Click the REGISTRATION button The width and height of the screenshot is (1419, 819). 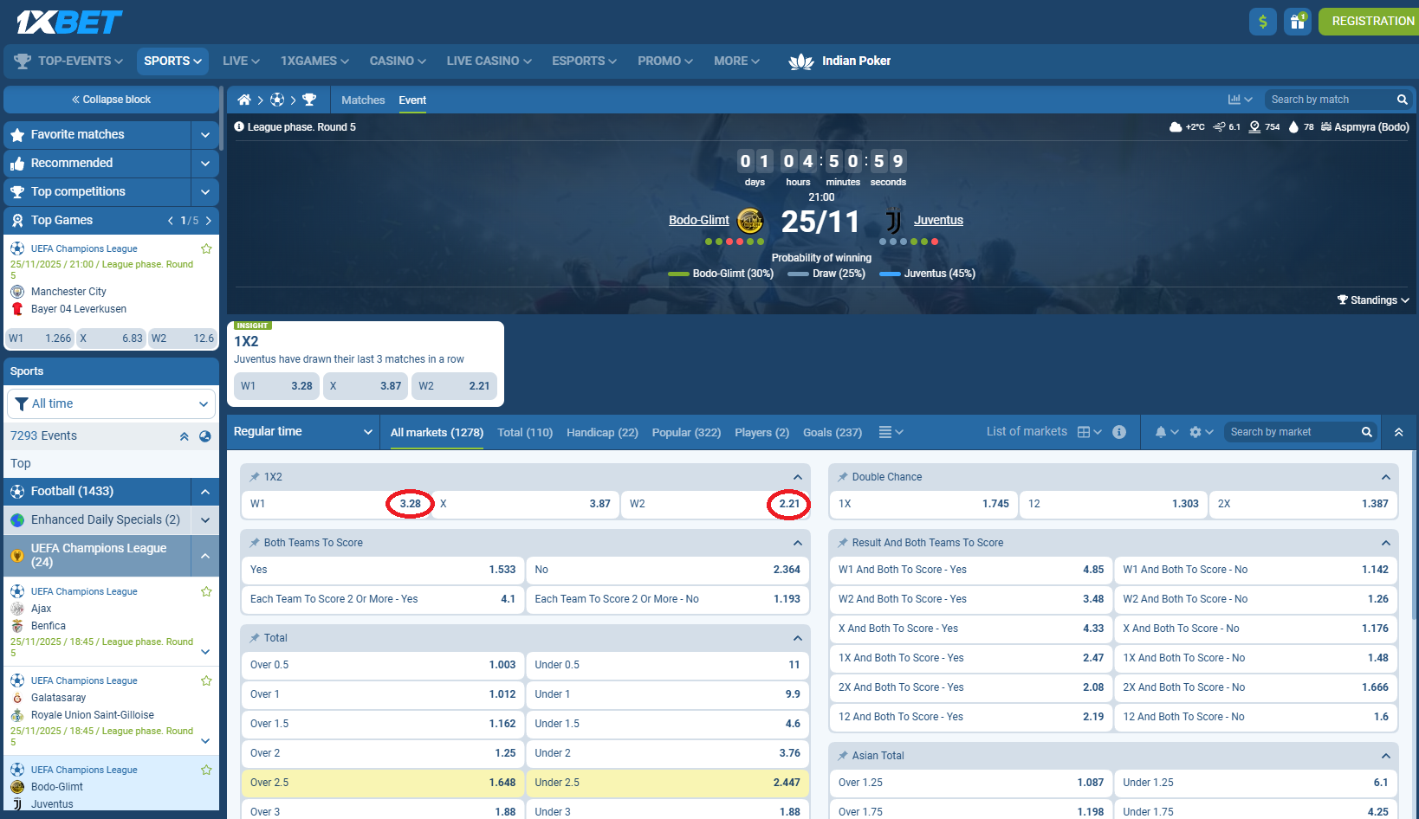pos(1369,20)
